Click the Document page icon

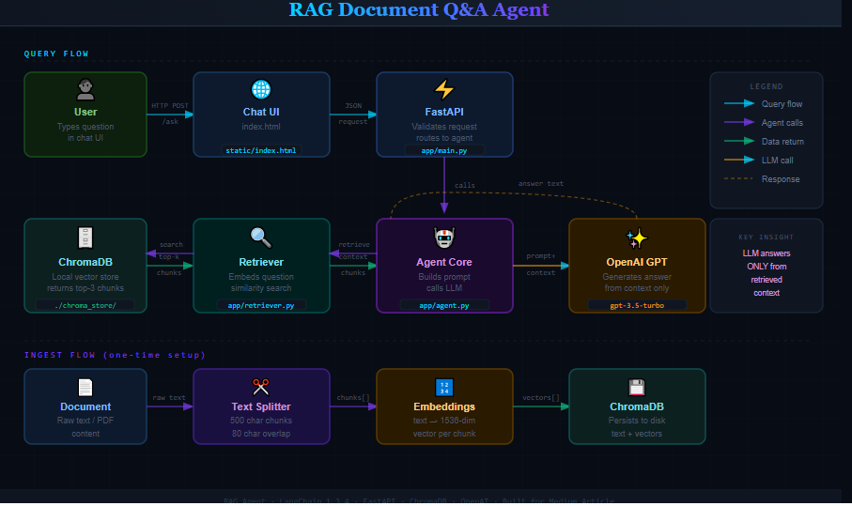coord(85,388)
